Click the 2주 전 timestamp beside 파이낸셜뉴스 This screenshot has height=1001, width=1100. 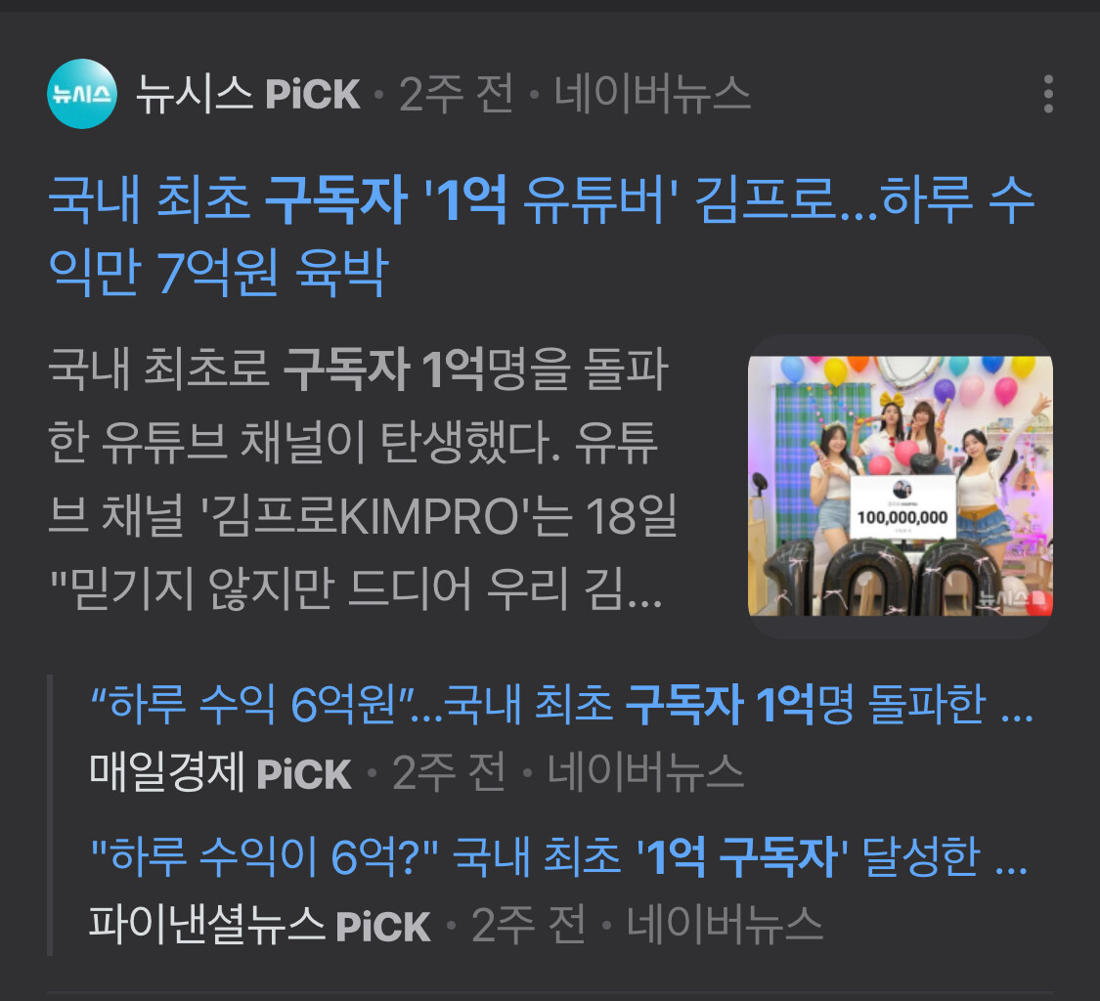point(528,925)
